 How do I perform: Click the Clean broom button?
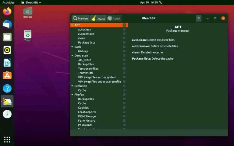pyautogui.click(x=98, y=19)
